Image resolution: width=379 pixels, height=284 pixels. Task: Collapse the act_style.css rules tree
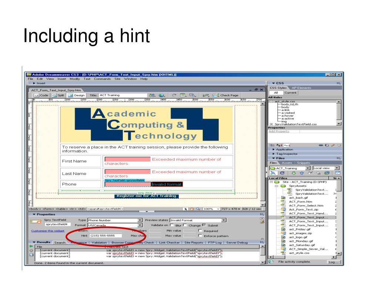pyautogui.click(x=271, y=102)
